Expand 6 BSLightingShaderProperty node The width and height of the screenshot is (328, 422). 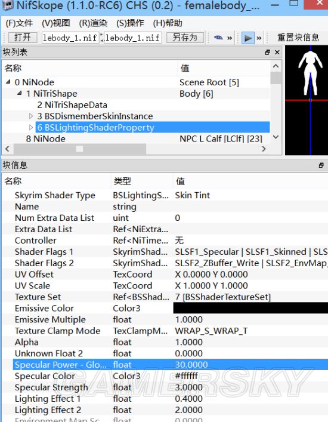click(31, 127)
